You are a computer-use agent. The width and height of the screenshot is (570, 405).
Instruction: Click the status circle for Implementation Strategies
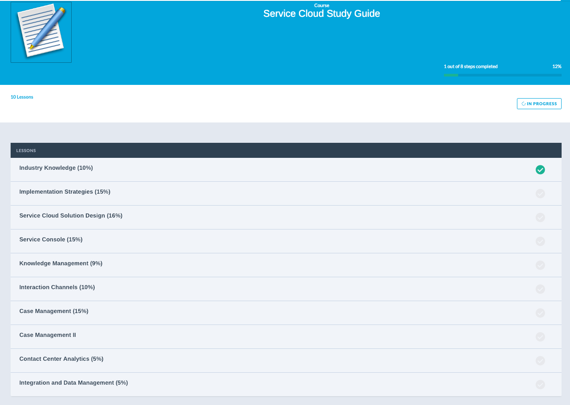[x=540, y=194]
